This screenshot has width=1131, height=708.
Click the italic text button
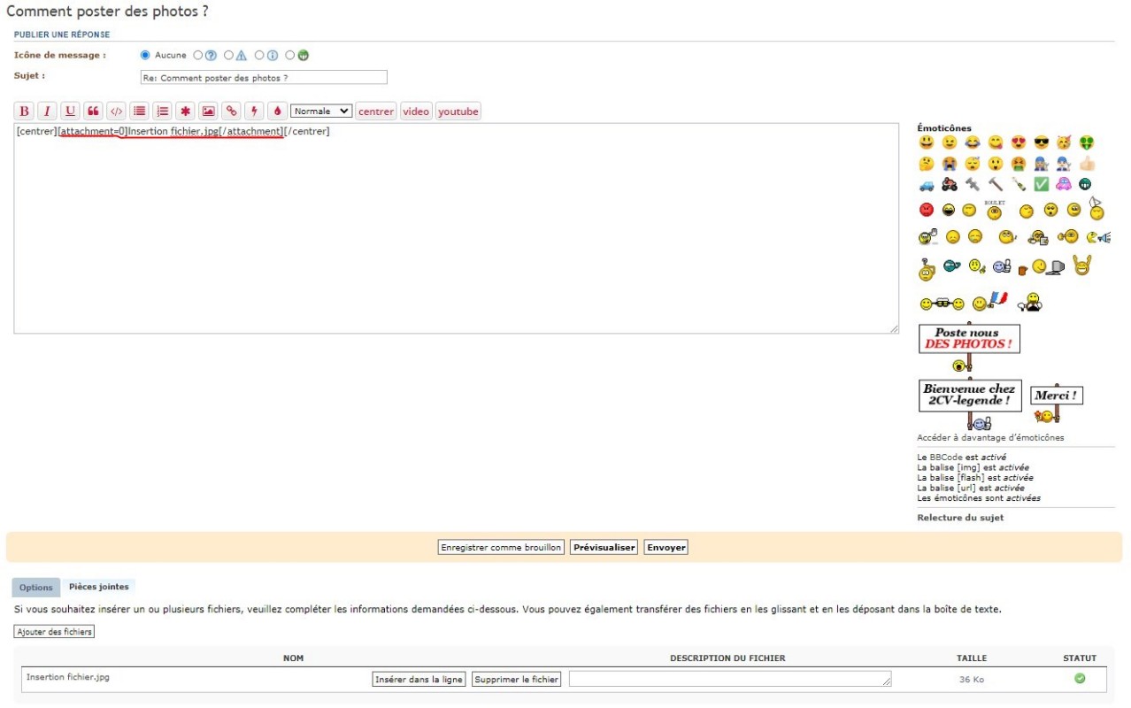coord(47,112)
